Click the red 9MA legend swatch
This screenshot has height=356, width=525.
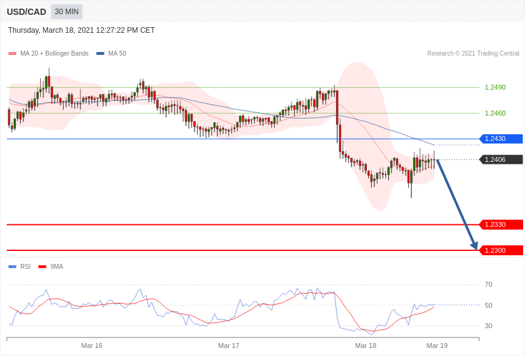tap(43, 266)
